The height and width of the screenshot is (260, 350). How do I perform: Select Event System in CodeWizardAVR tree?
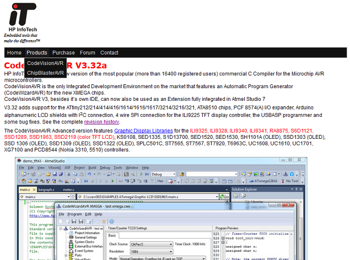84,251
